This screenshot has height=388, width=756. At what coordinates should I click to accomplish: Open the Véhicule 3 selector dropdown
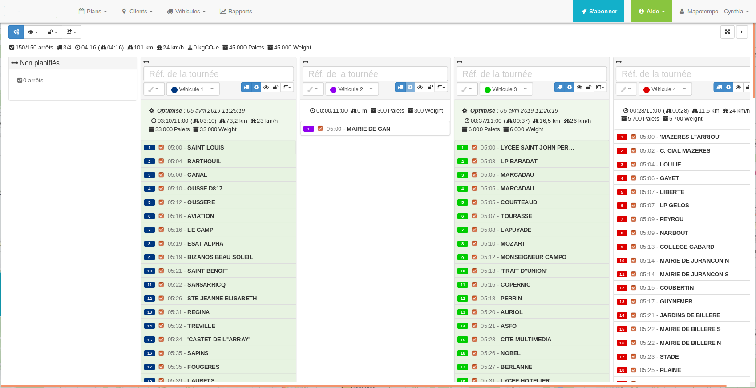(506, 89)
